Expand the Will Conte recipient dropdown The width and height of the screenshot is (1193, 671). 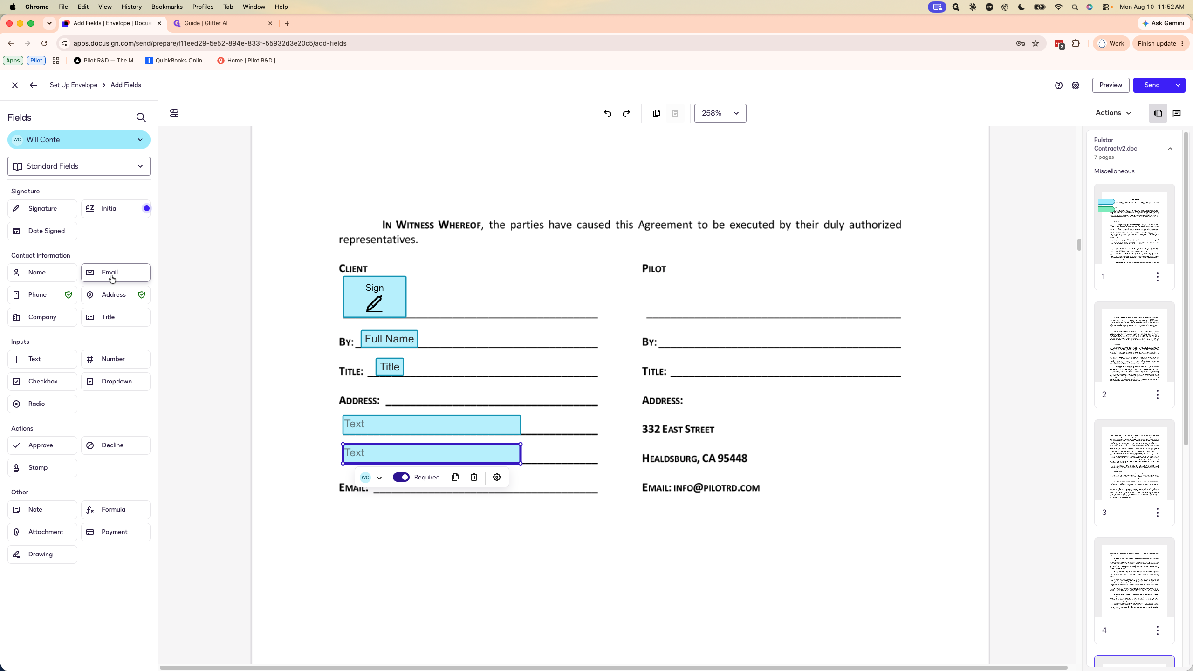coord(79,140)
